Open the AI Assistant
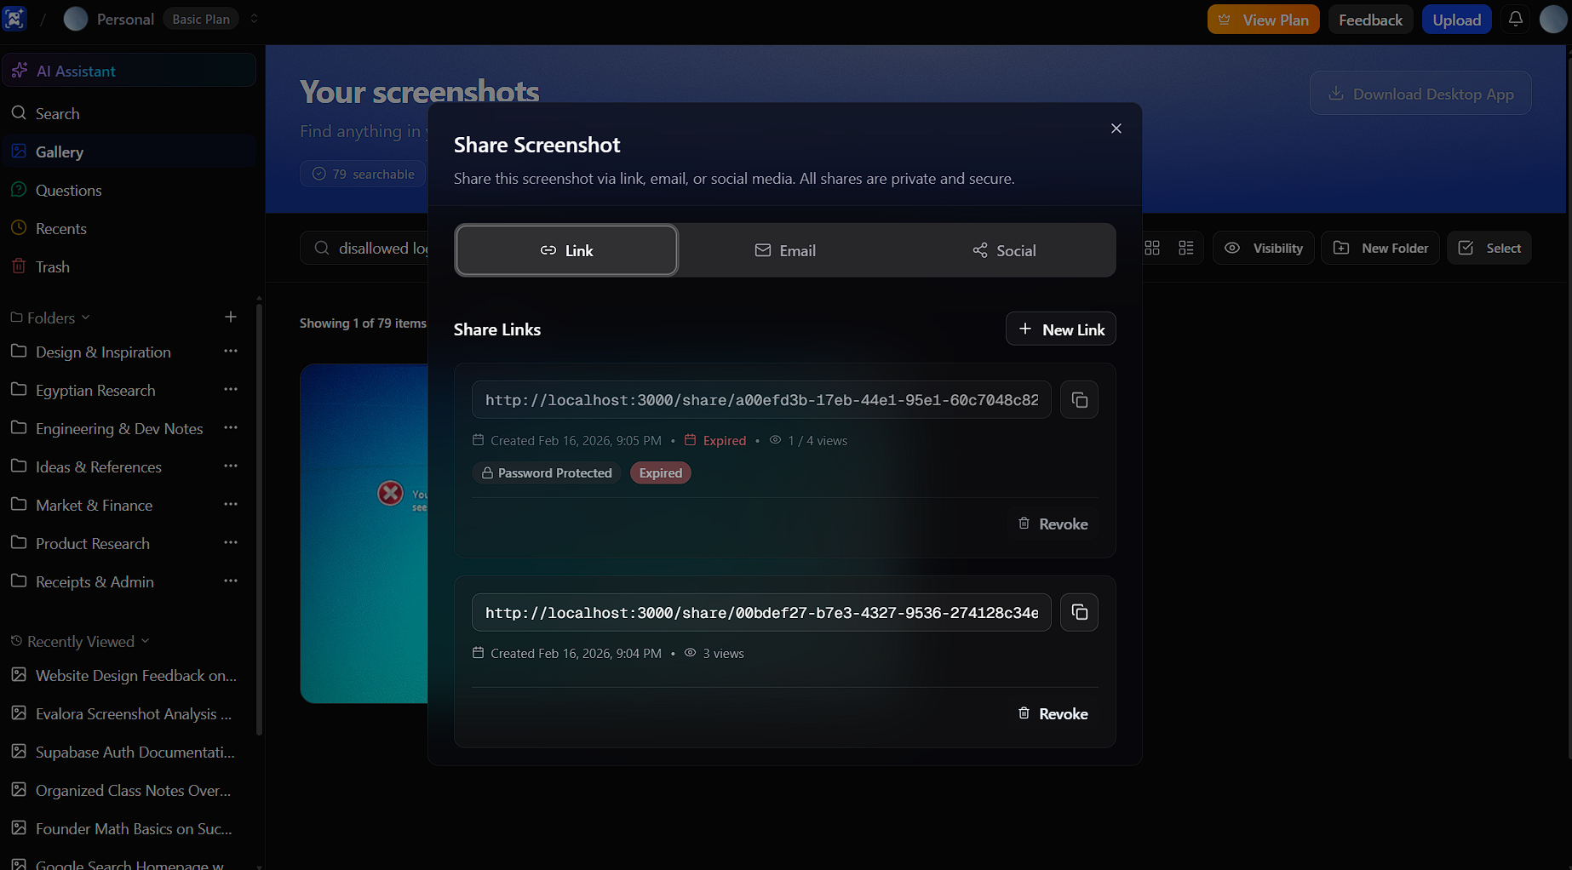This screenshot has width=1572, height=870. coord(77,70)
